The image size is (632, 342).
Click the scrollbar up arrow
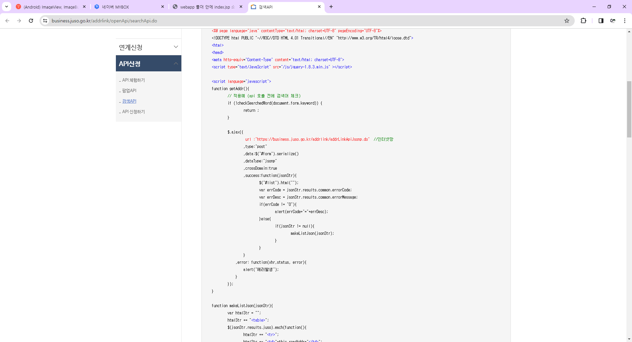[x=629, y=32]
